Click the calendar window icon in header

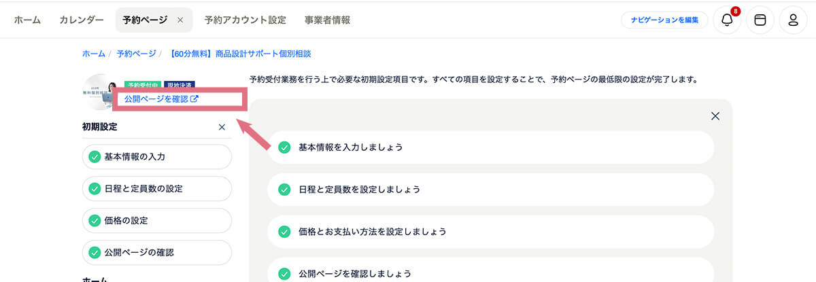pyautogui.click(x=760, y=20)
